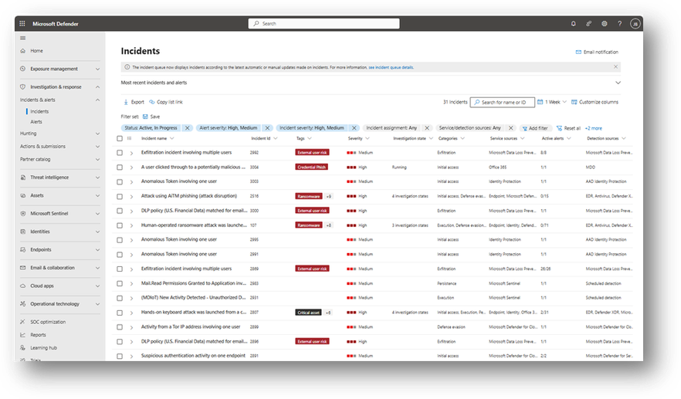Image resolution: width=681 pixels, height=399 pixels.
Task: Click Reset all filters
Action: coord(568,128)
